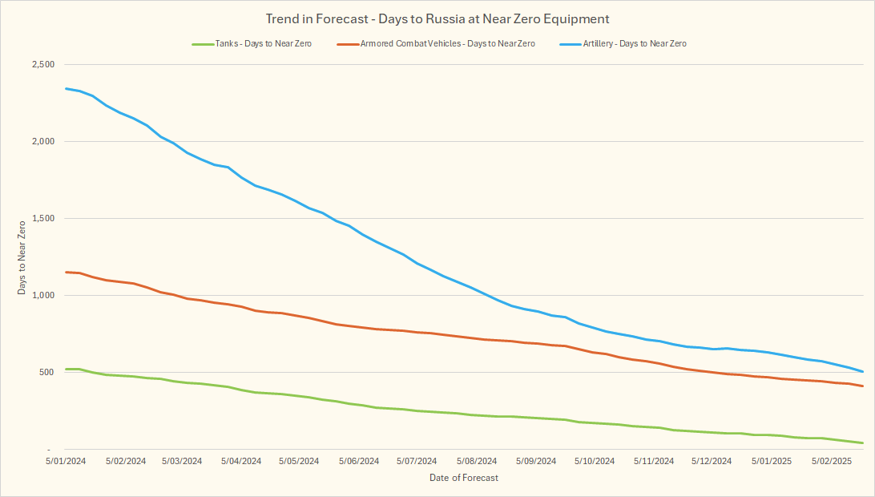This screenshot has height=497, width=875.
Task: Click the start of the blue Artillery line
Action: (67, 88)
